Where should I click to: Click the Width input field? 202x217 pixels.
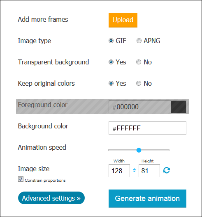coord(119,171)
